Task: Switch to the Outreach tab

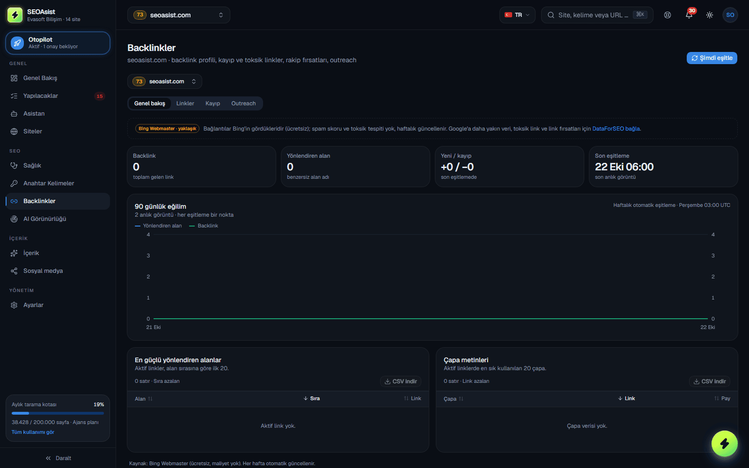Action: (243, 103)
